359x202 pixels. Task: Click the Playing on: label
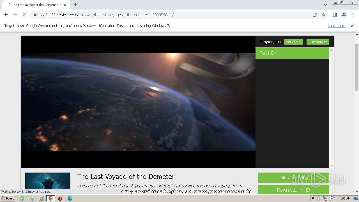coord(271,42)
